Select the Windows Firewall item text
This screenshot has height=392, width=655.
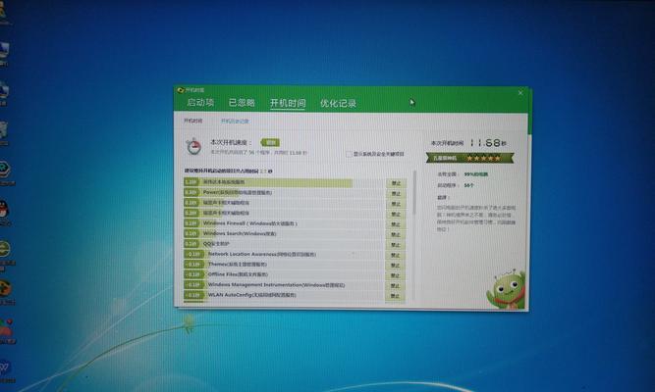click(249, 223)
